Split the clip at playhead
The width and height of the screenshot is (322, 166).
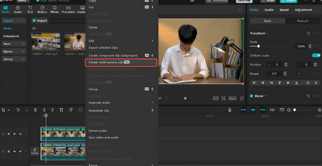[x=35, y=110]
